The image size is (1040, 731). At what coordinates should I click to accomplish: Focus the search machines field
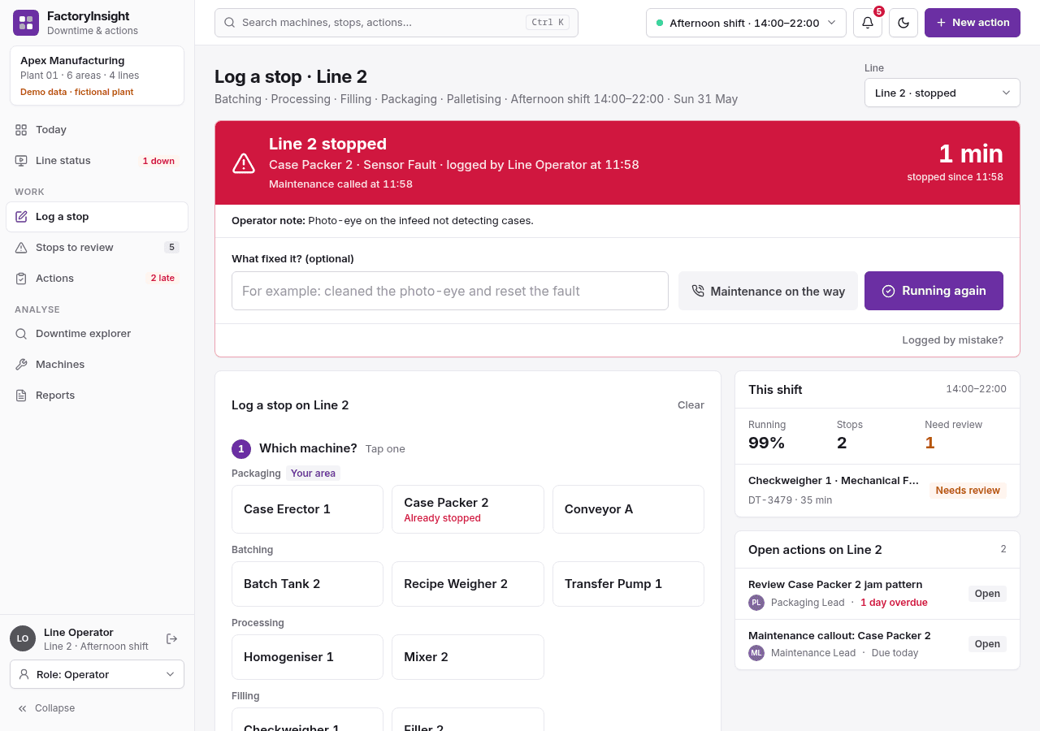[396, 23]
